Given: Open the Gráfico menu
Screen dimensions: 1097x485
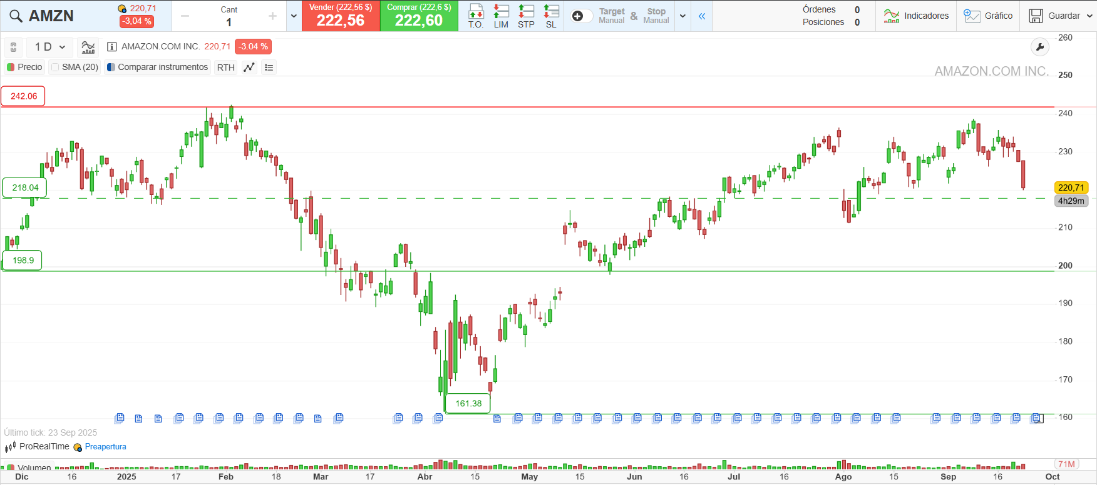Looking at the screenshot, I should click(988, 16).
